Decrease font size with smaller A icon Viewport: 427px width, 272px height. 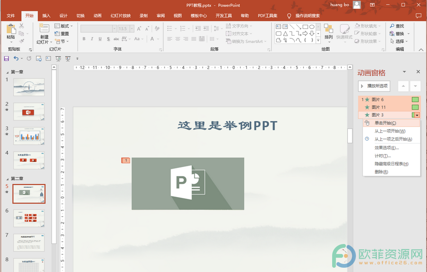(x=147, y=28)
